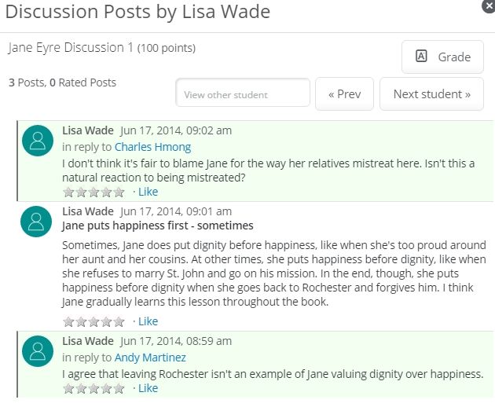
Task: Click the Grade letter icon
Action: point(421,57)
